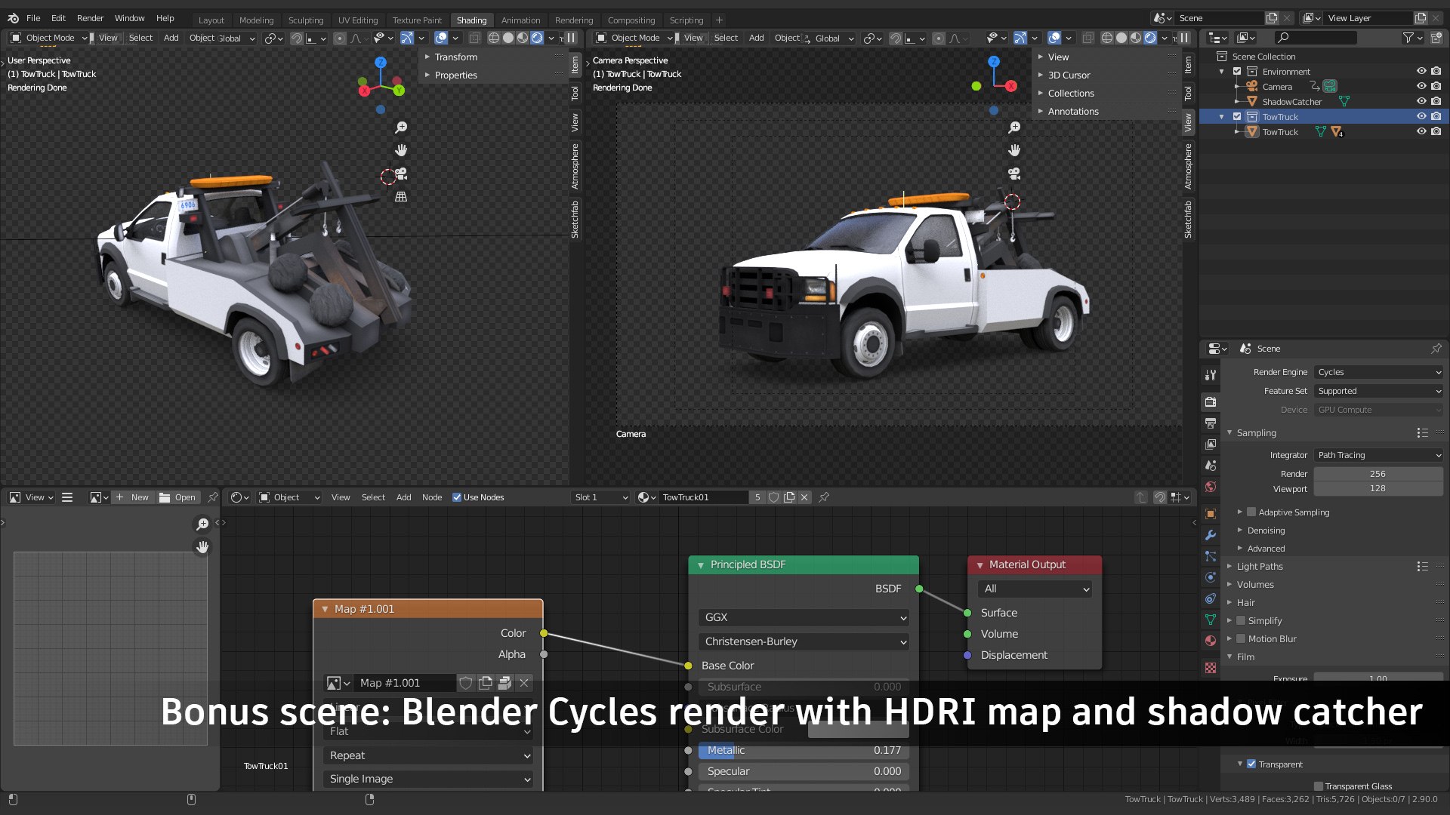The height and width of the screenshot is (815, 1450).
Task: Open image file for Map #1.001 node
Action: (504, 683)
